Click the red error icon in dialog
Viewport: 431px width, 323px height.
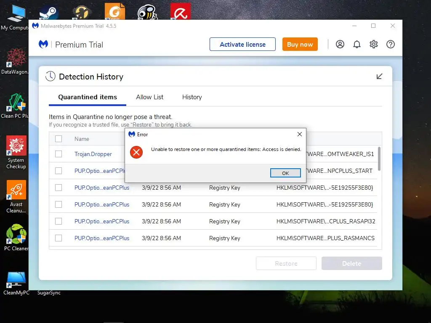coord(136,152)
